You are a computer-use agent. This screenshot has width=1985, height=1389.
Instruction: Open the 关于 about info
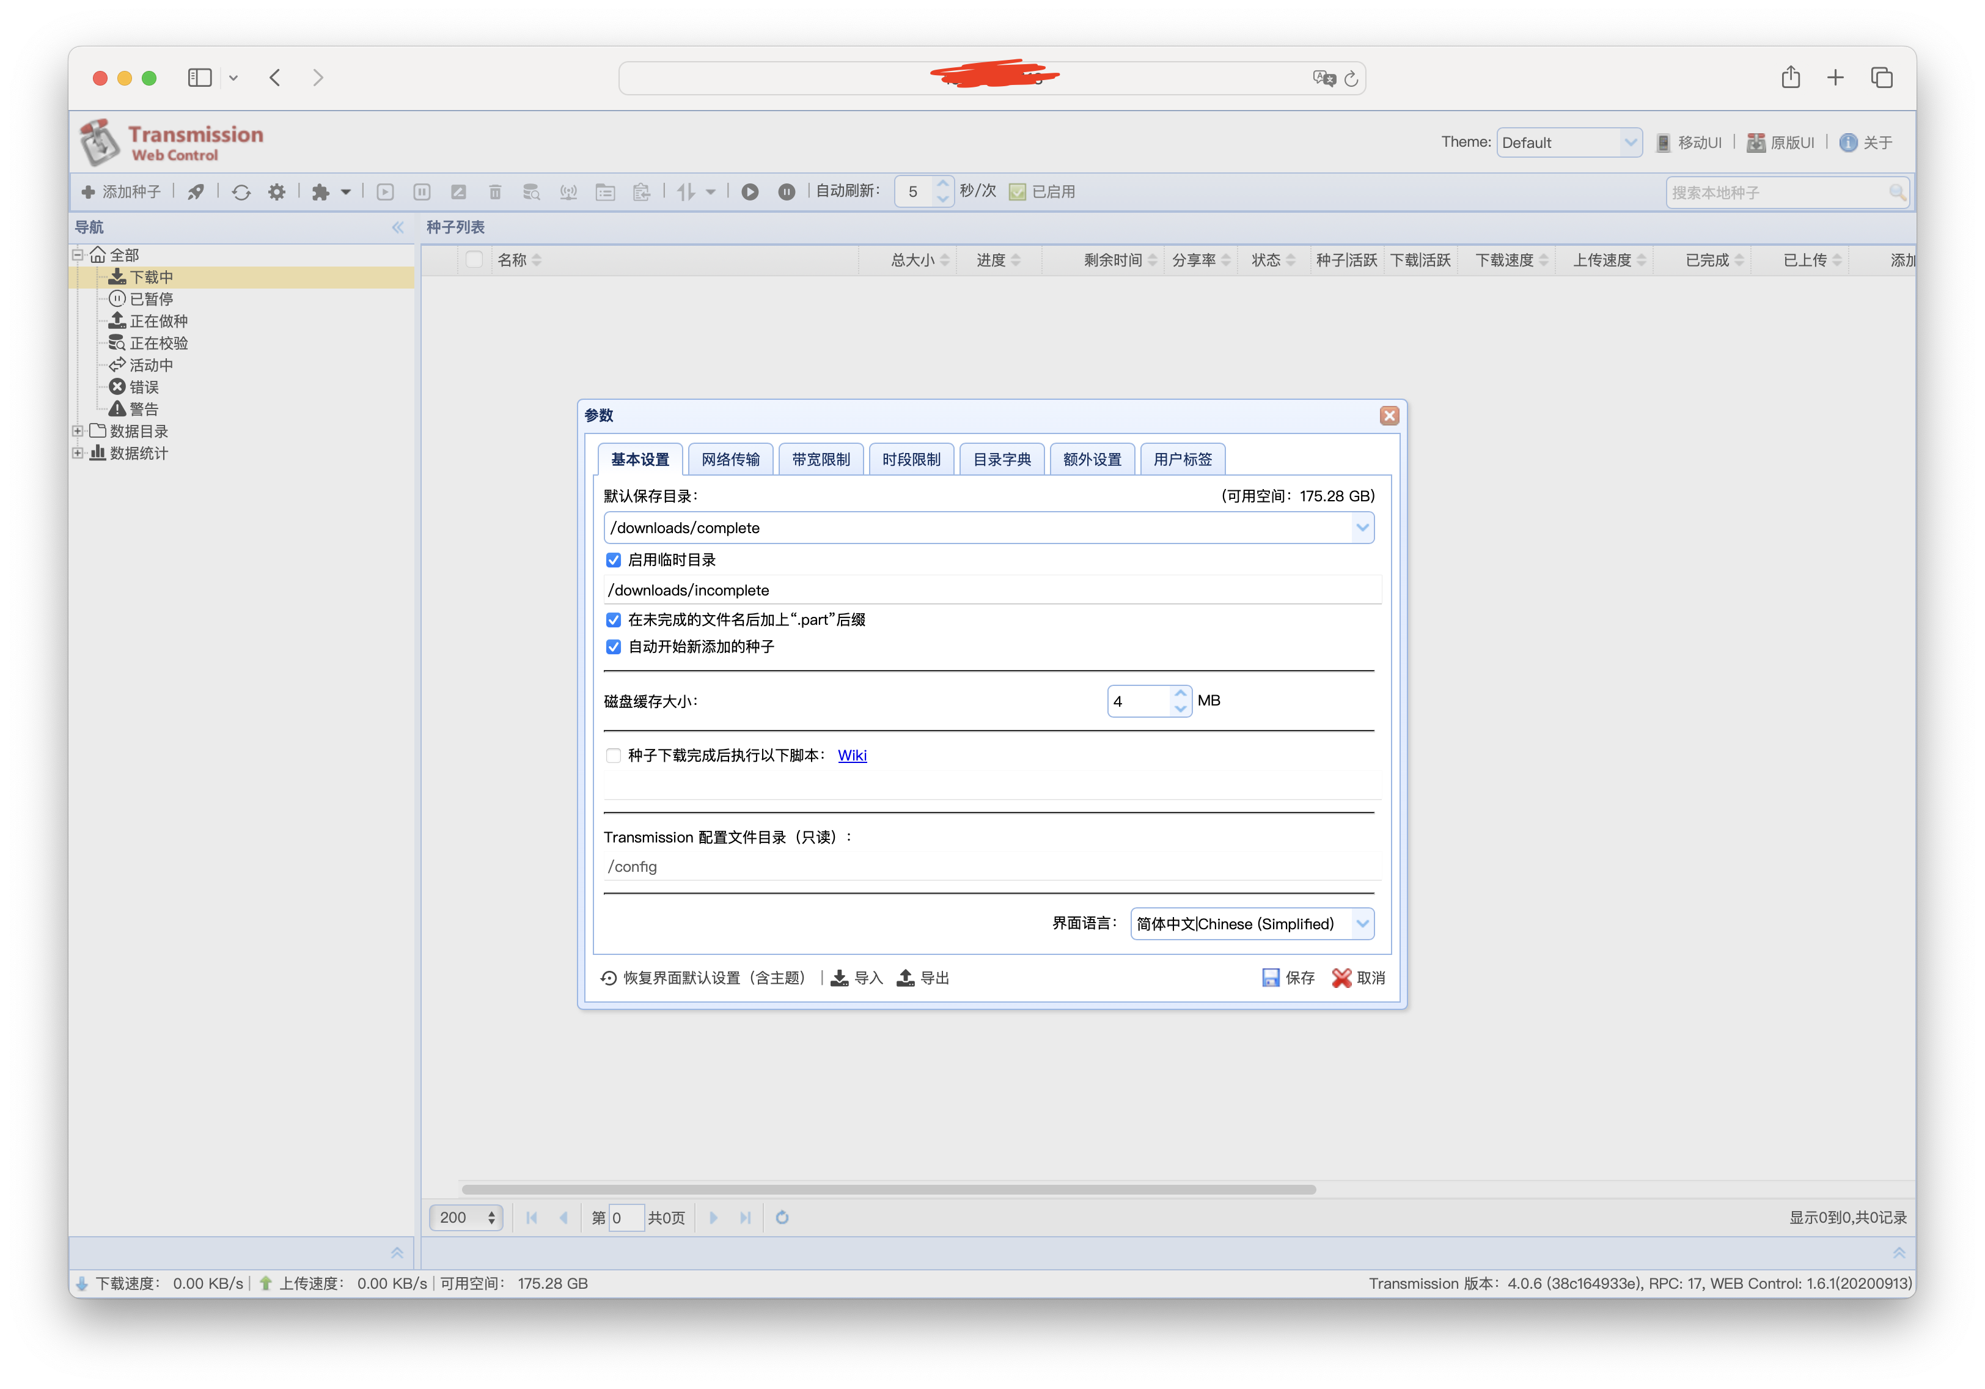tap(1866, 142)
